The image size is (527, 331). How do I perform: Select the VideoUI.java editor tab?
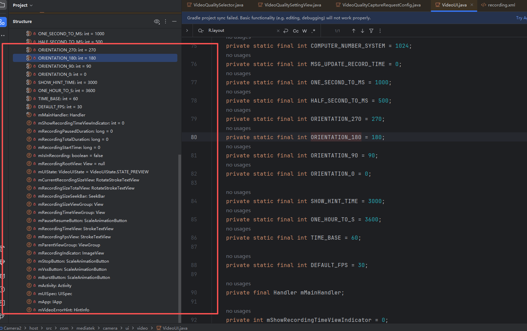[454, 5]
